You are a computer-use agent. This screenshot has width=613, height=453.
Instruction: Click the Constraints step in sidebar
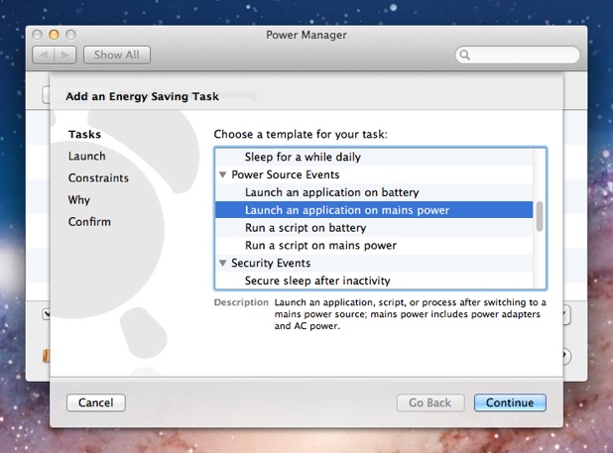tap(98, 178)
